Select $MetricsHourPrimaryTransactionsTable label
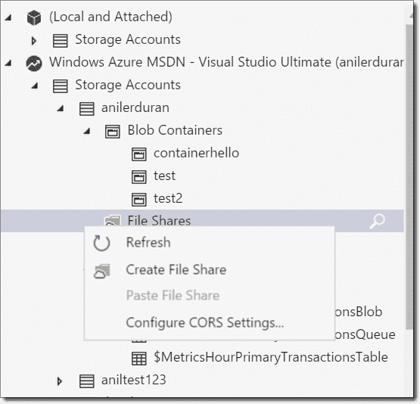The height and width of the screenshot is (404, 420). tap(271, 357)
